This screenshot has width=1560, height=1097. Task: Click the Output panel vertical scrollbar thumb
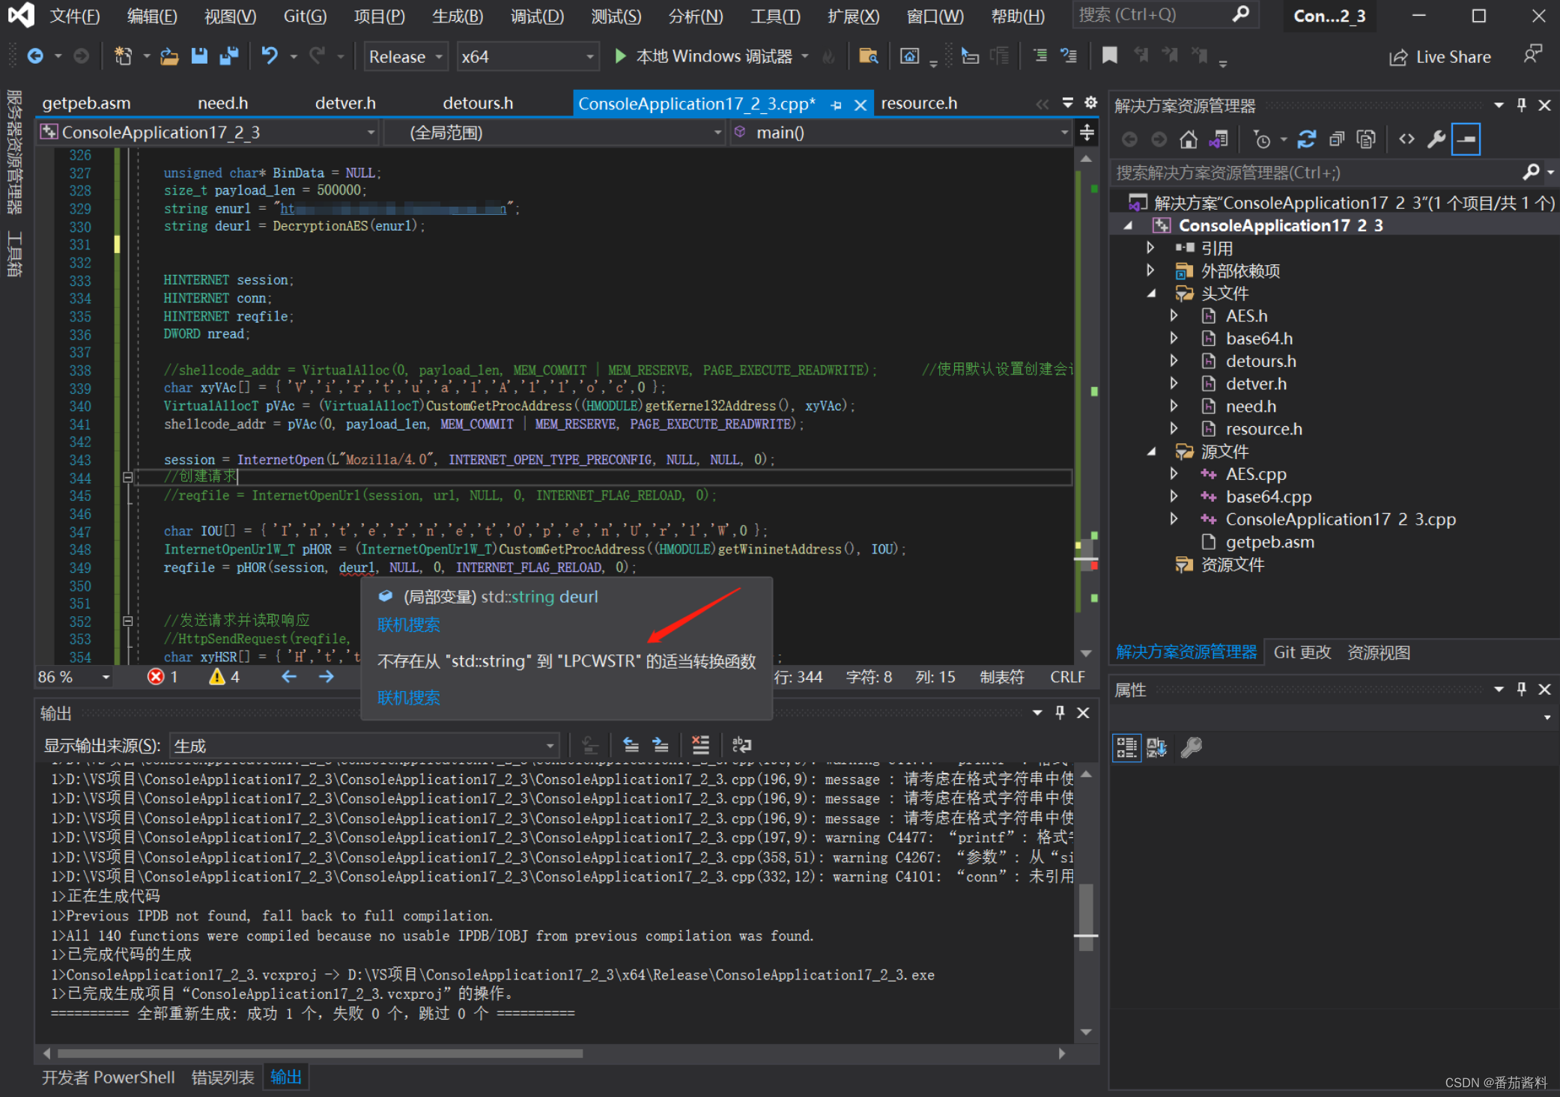click(x=1086, y=917)
